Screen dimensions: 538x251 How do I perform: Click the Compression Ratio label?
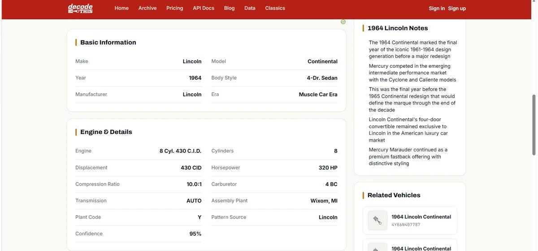[x=97, y=184]
